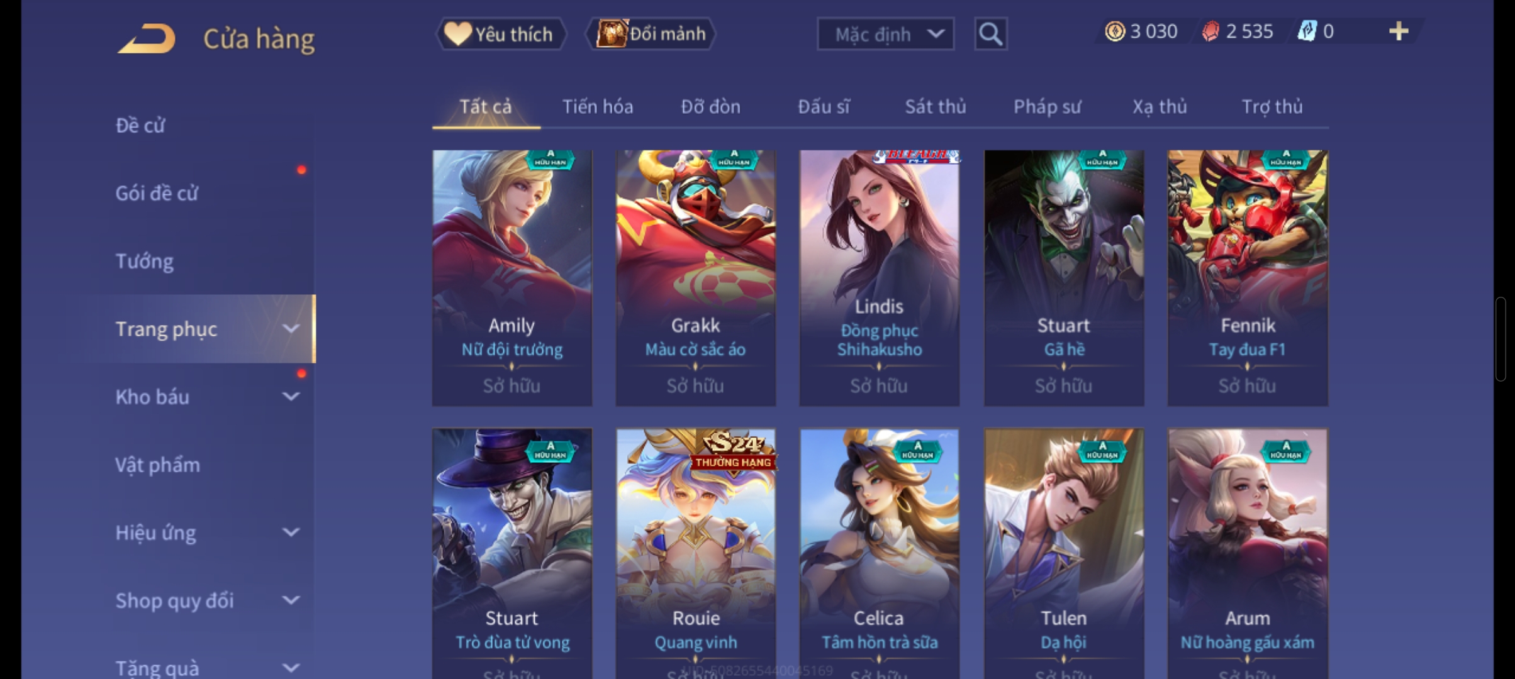The height and width of the screenshot is (679, 1515).
Task: Click the Đổi mảnh chest icon
Action: pos(612,33)
